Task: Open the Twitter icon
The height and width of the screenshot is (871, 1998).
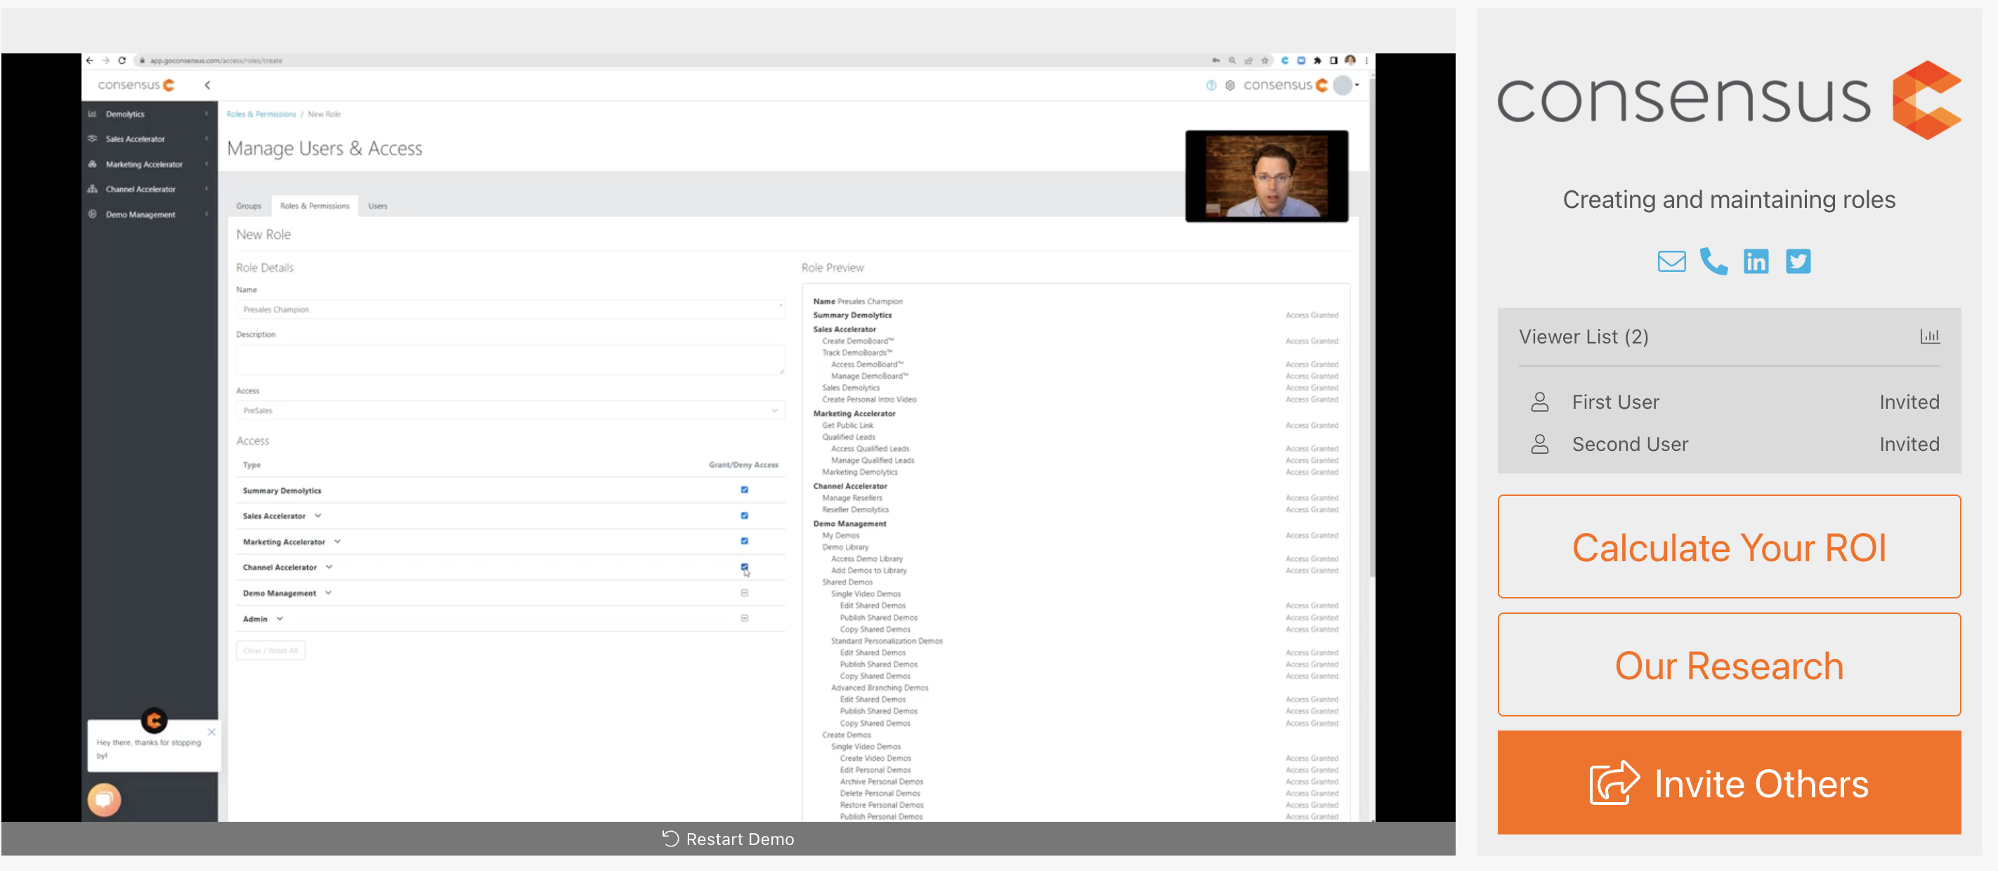Action: point(1797,261)
